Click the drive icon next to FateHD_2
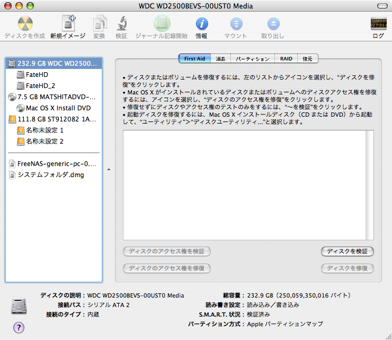 (21, 85)
